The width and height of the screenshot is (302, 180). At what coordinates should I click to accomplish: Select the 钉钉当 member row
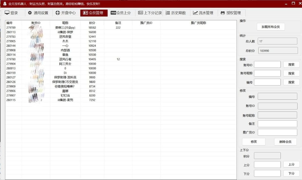[121, 96]
